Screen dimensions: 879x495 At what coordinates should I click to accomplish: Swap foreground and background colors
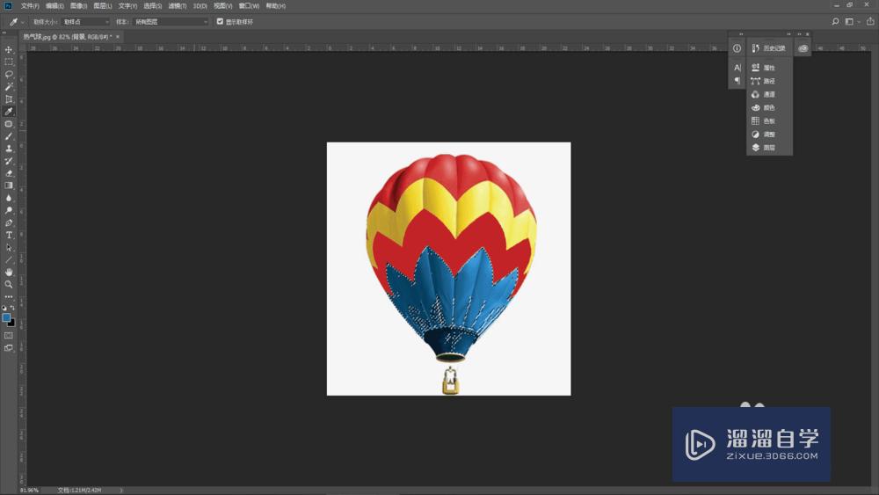12,308
